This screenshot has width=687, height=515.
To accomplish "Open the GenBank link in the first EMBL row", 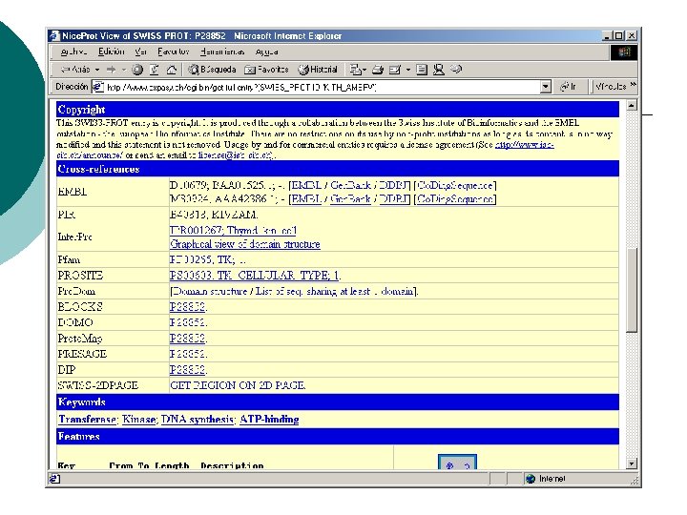I will point(350,185).
